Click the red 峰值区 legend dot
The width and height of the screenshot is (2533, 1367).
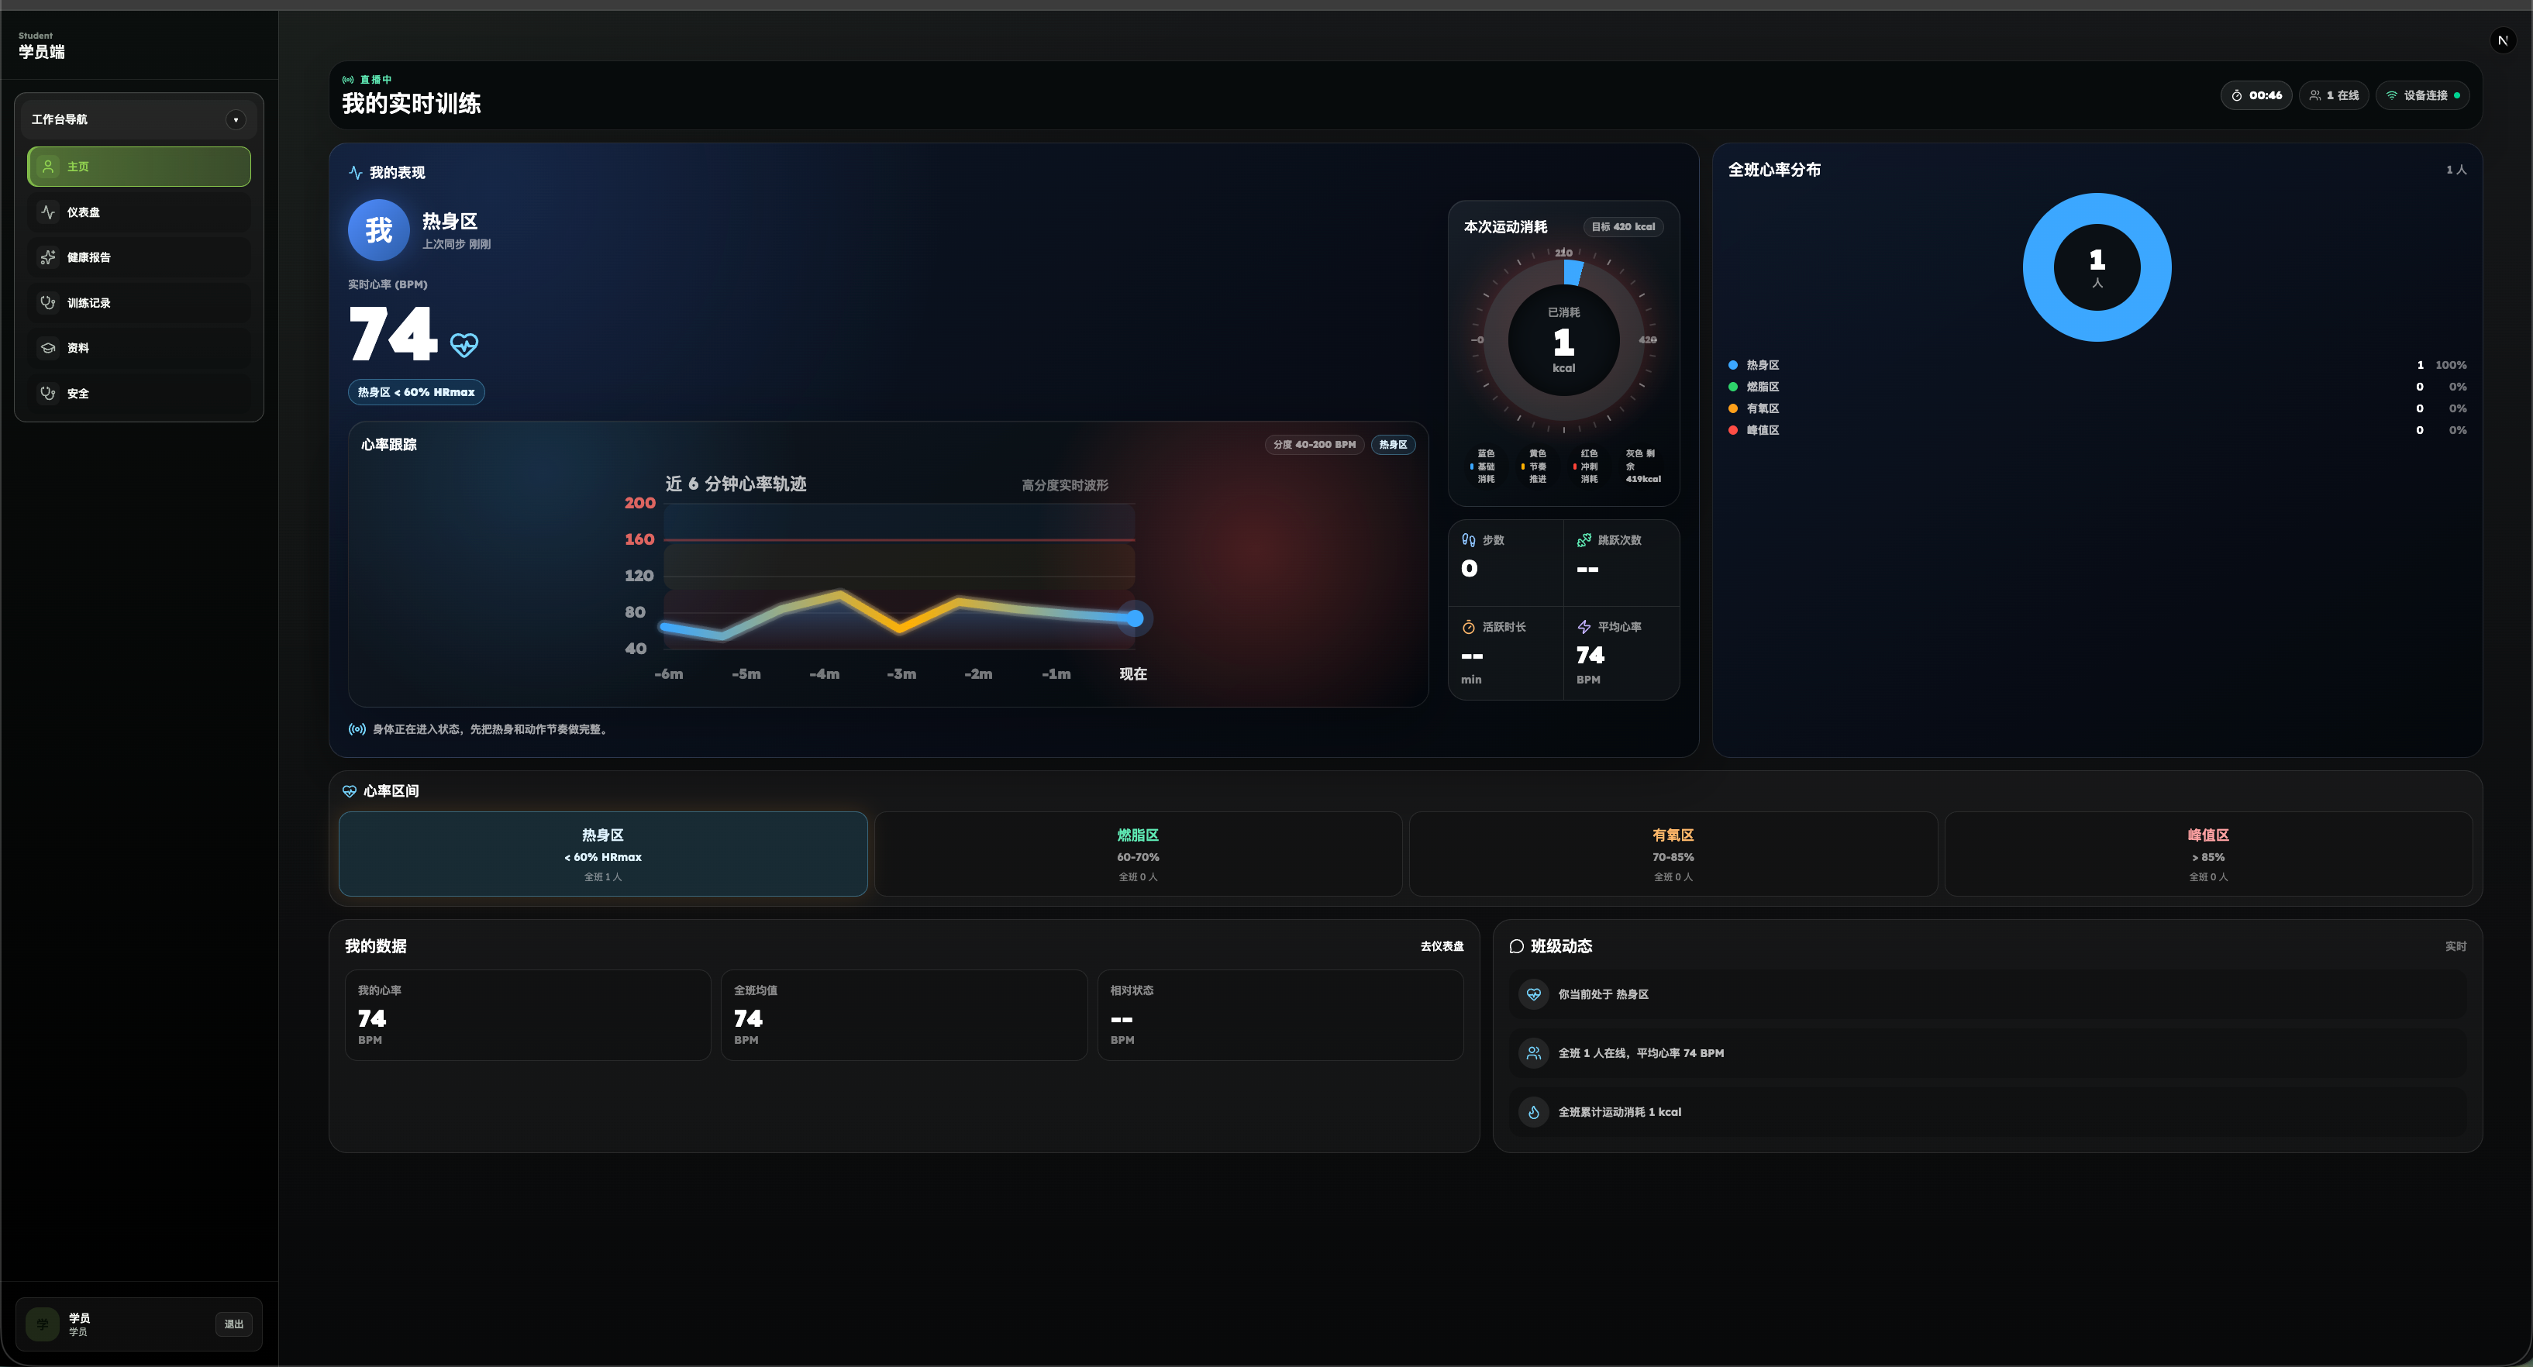click(x=1732, y=431)
